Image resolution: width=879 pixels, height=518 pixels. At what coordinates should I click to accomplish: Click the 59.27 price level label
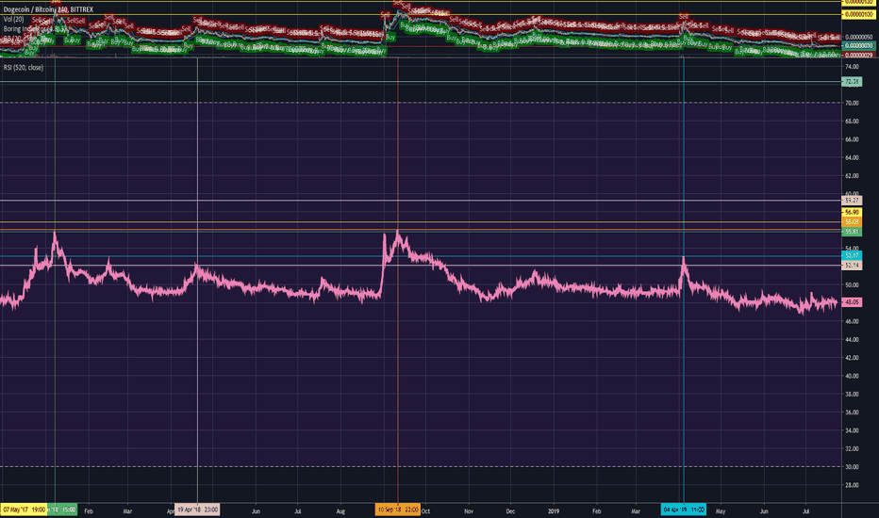click(x=852, y=200)
